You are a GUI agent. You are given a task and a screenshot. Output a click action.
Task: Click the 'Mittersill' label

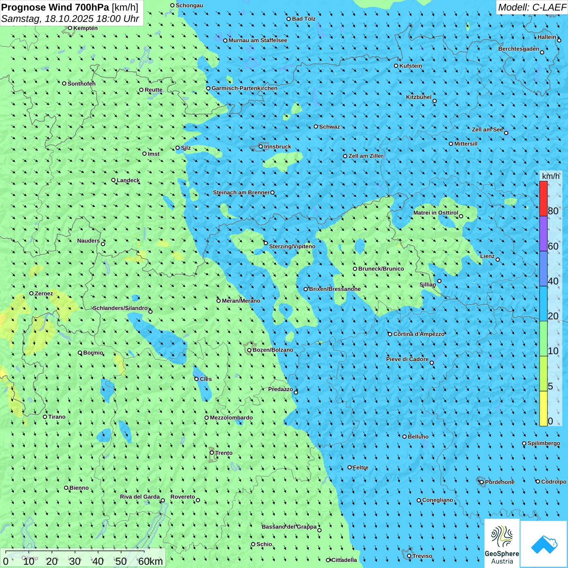pos(466,144)
